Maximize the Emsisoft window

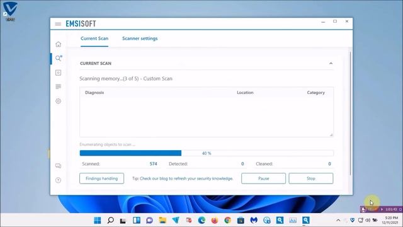pyautogui.click(x=335, y=21)
